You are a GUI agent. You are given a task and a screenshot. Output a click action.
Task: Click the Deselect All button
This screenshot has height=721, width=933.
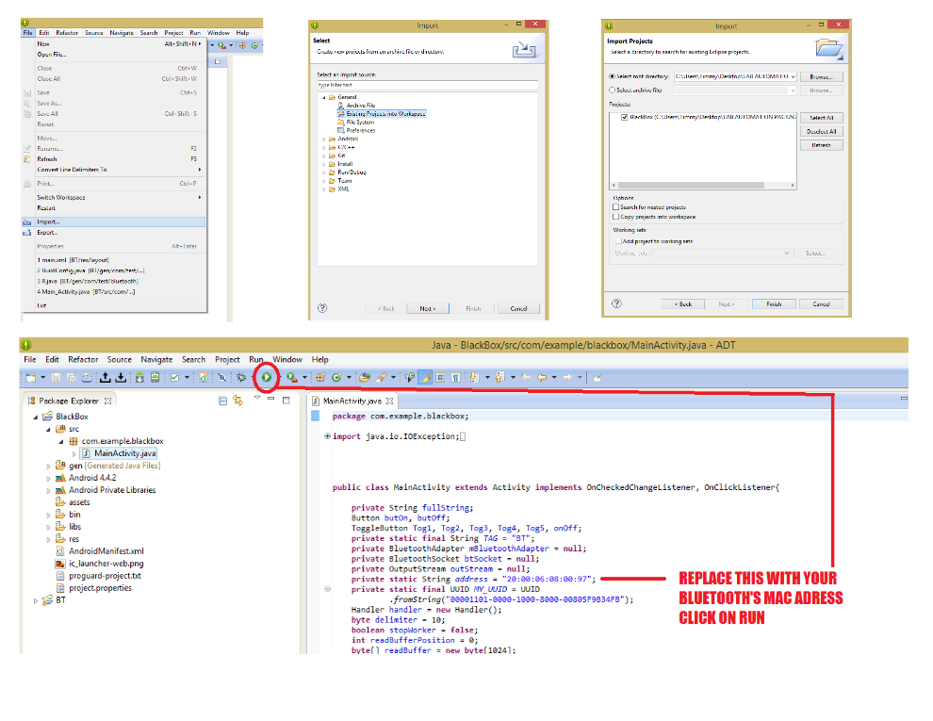click(821, 131)
